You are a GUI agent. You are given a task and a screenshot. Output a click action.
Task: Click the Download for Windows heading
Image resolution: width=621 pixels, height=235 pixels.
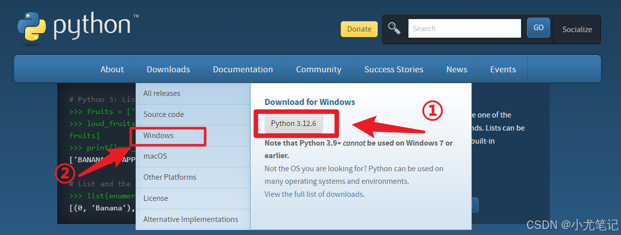tap(310, 102)
